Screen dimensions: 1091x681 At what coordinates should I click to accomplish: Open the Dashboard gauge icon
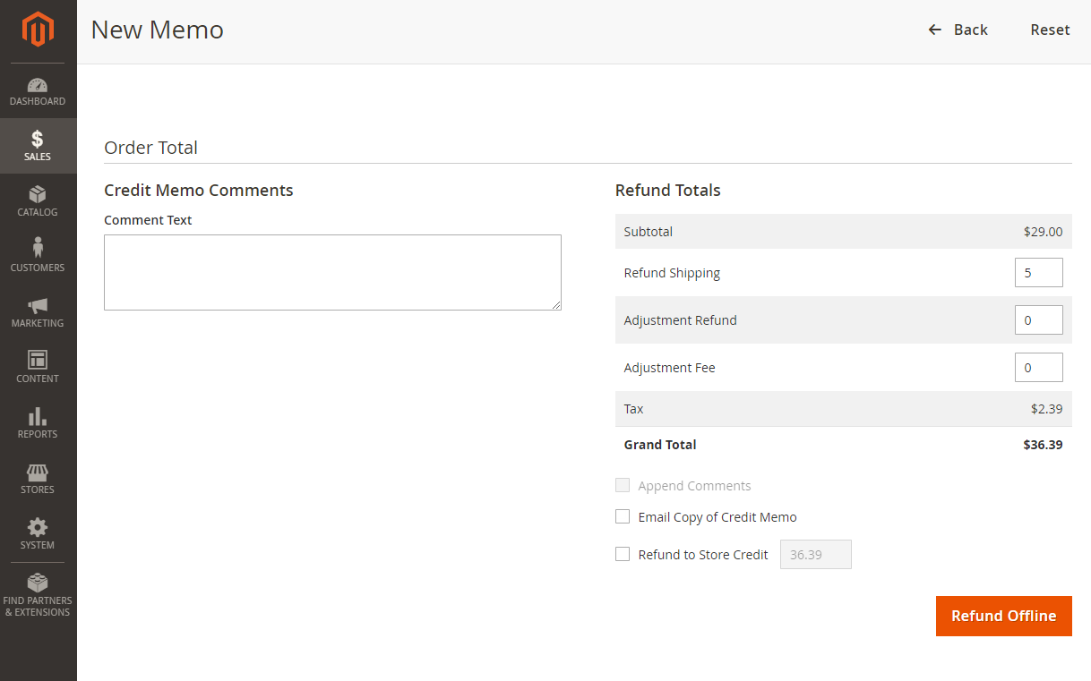pos(38,85)
